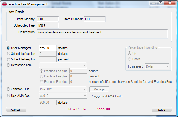178x117 pixels.
Task: Select the Reference Item radio button
Action: [8, 65]
